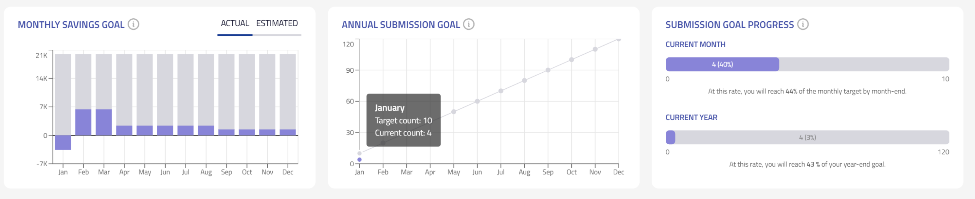
Task: Select the June target point on line chart
Action: coord(477,101)
